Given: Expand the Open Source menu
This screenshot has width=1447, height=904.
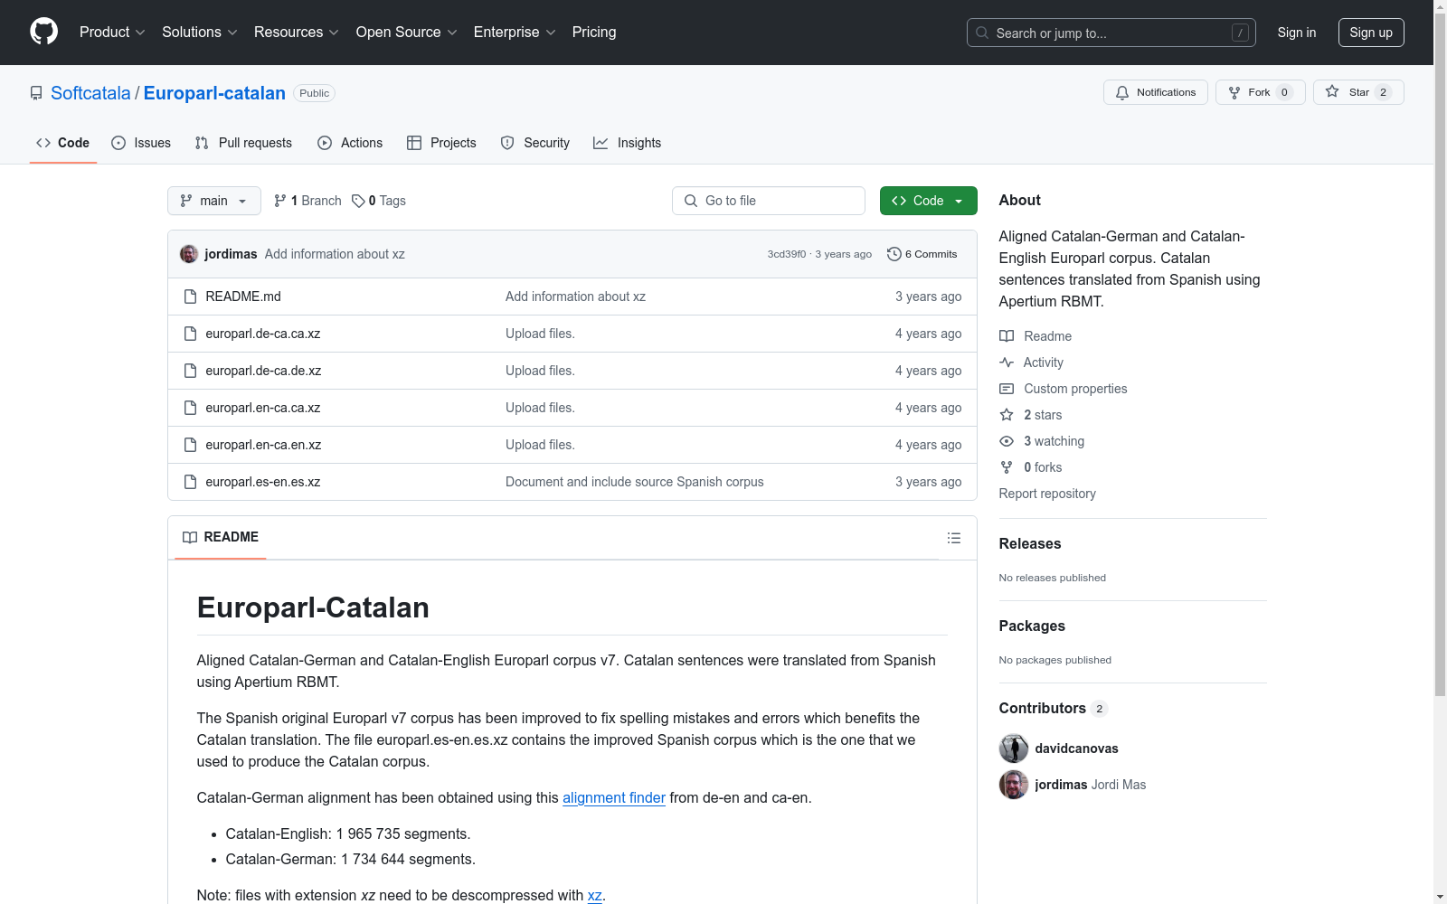Looking at the screenshot, I should 407,33.
